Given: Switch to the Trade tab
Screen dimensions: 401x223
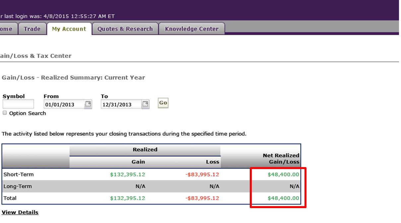Looking at the screenshot, I should (x=32, y=29).
